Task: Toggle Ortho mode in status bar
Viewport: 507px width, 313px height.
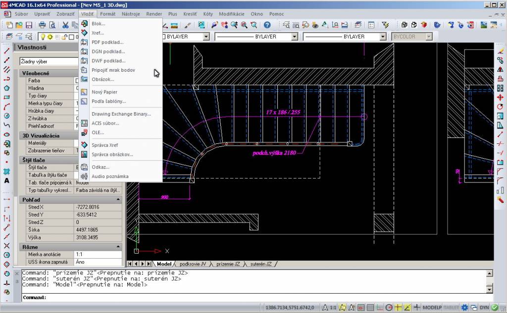Action: click(380, 308)
